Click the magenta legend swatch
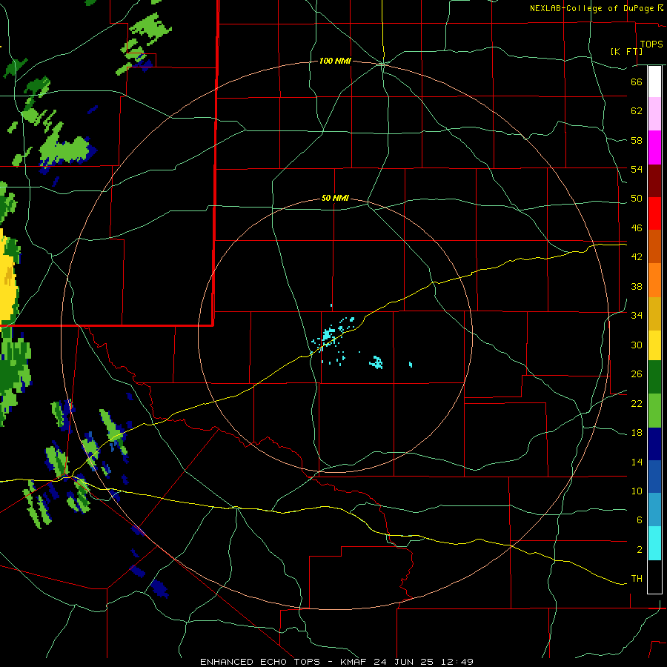This screenshot has height=667, width=667. (x=654, y=147)
